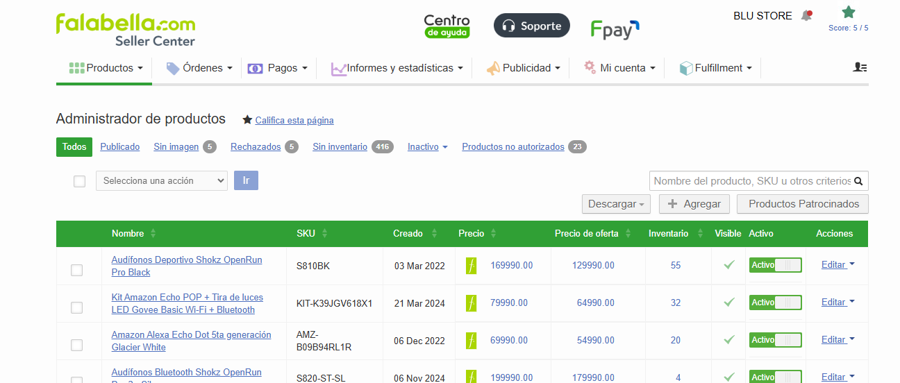
Task: Click the visible checkmark for Kit Amazon Echo POP
Action: pyautogui.click(x=728, y=303)
